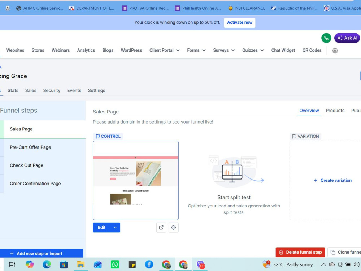This screenshot has height=271, width=361.
Task: Open the QR Codes menu item
Action: tap(312, 50)
